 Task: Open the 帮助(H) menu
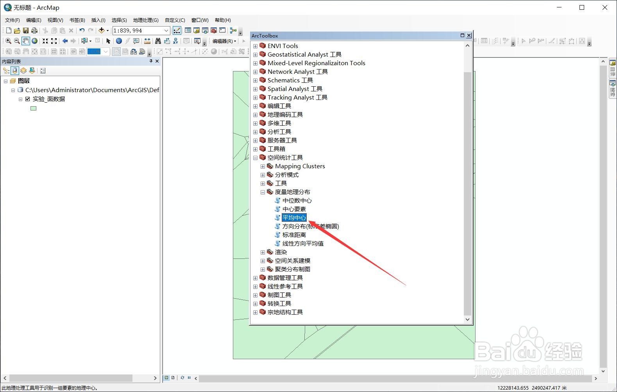point(223,20)
